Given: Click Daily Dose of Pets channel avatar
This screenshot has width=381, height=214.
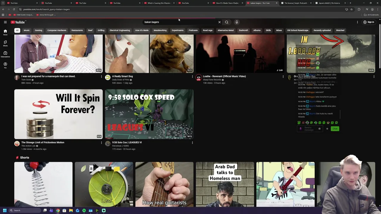Looking at the screenshot, I should coord(108,77).
